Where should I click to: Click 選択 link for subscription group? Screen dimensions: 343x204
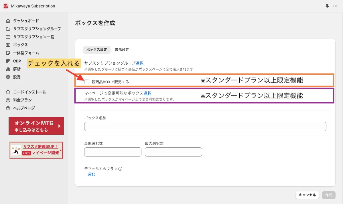coord(139,63)
